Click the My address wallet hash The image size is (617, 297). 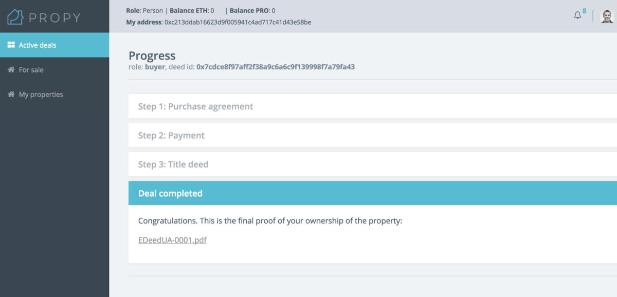238,22
